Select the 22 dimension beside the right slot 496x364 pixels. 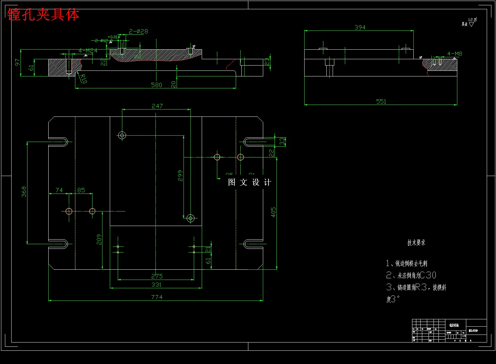tap(271, 153)
